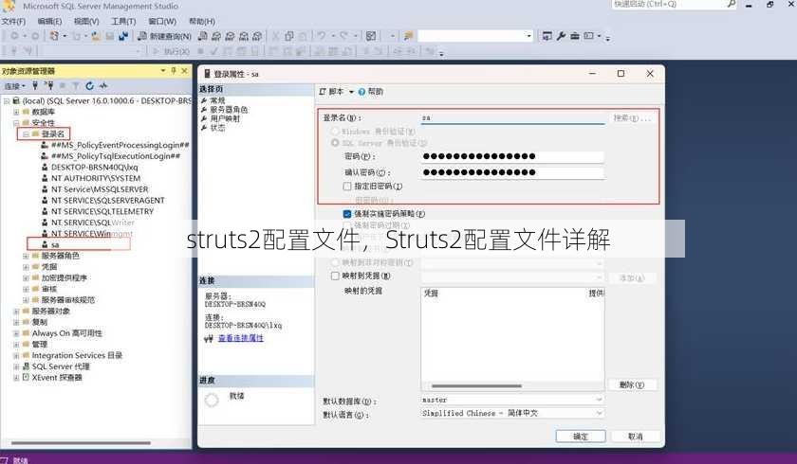Open the 对象资源管理器 panel options arrow
797x464 pixels.
point(163,70)
